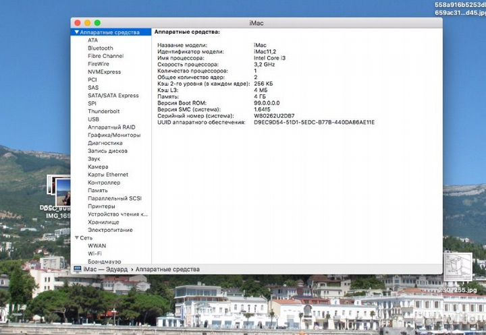The width and height of the screenshot is (486, 335).
Task: Click the iMac computer icon in path bar
Action: coord(78,270)
